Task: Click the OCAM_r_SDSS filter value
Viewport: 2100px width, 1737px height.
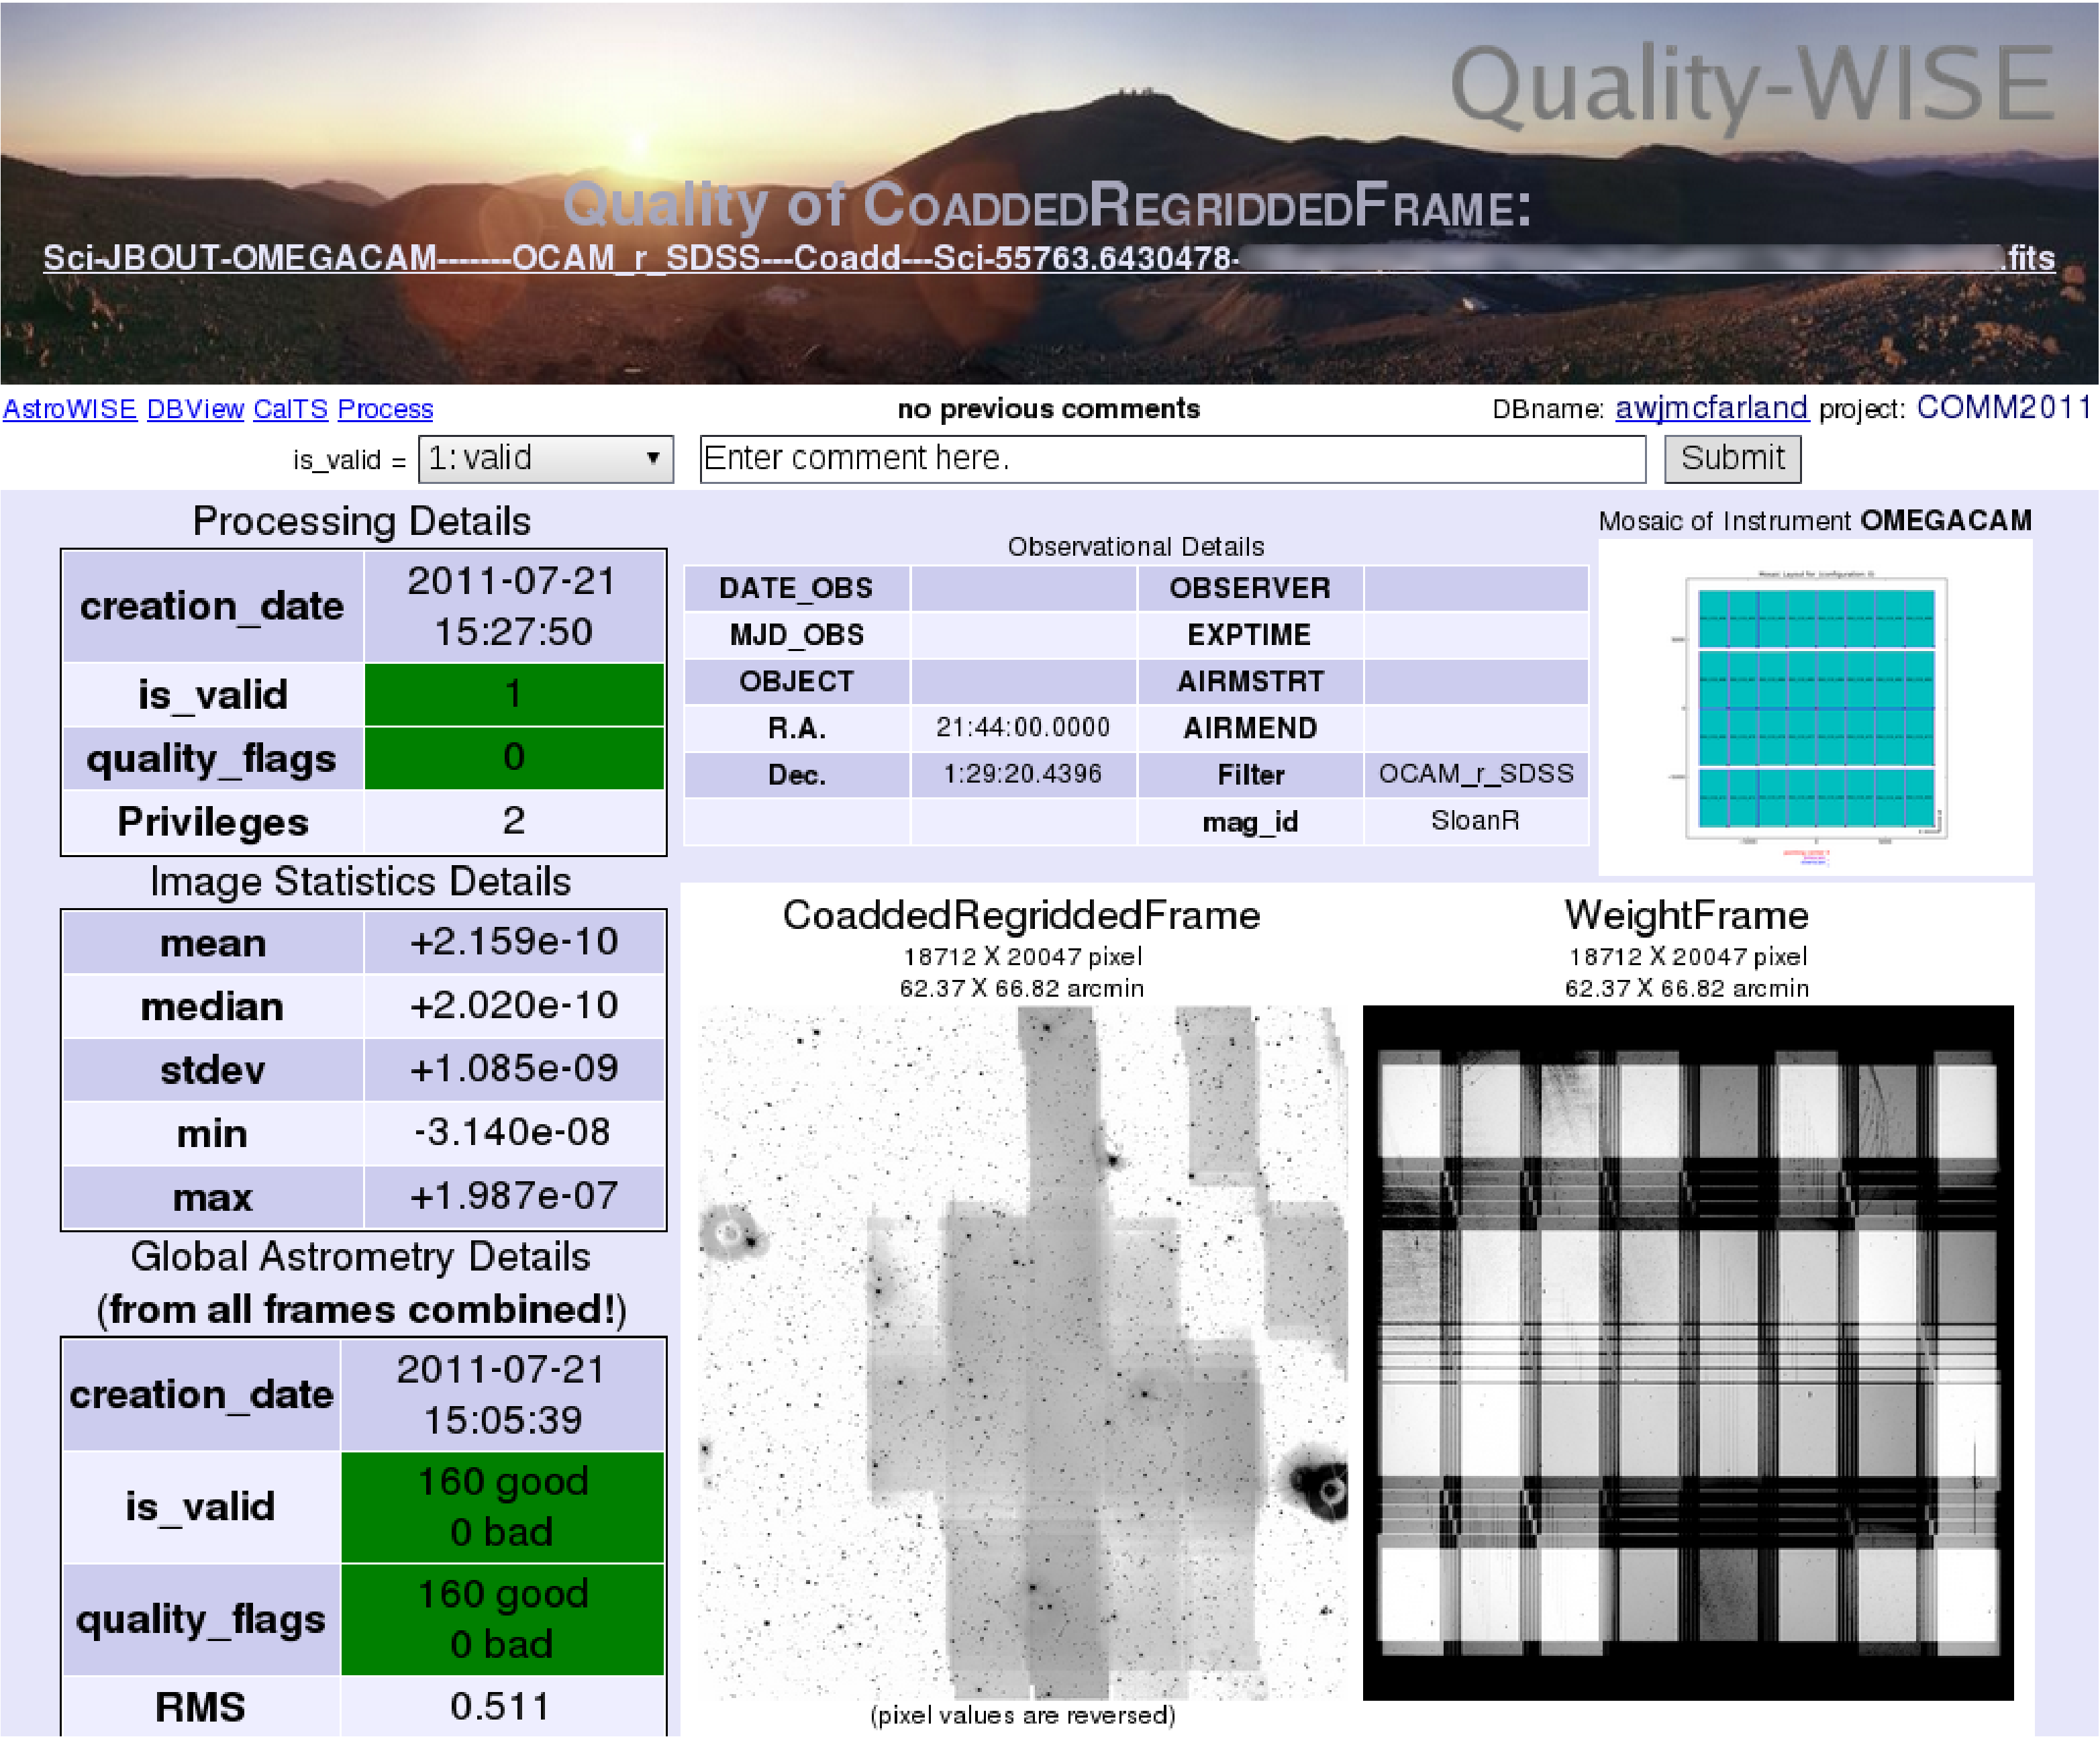Action: (x=1475, y=774)
